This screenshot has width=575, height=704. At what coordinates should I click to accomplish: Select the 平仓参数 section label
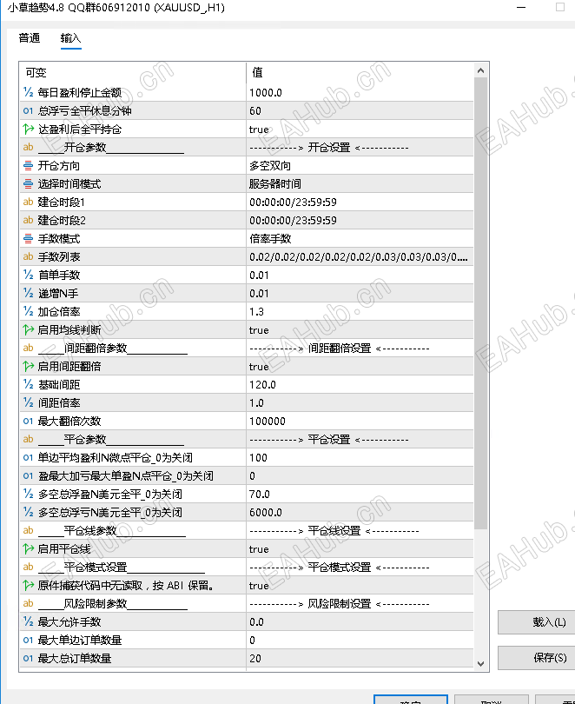coord(111,440)
